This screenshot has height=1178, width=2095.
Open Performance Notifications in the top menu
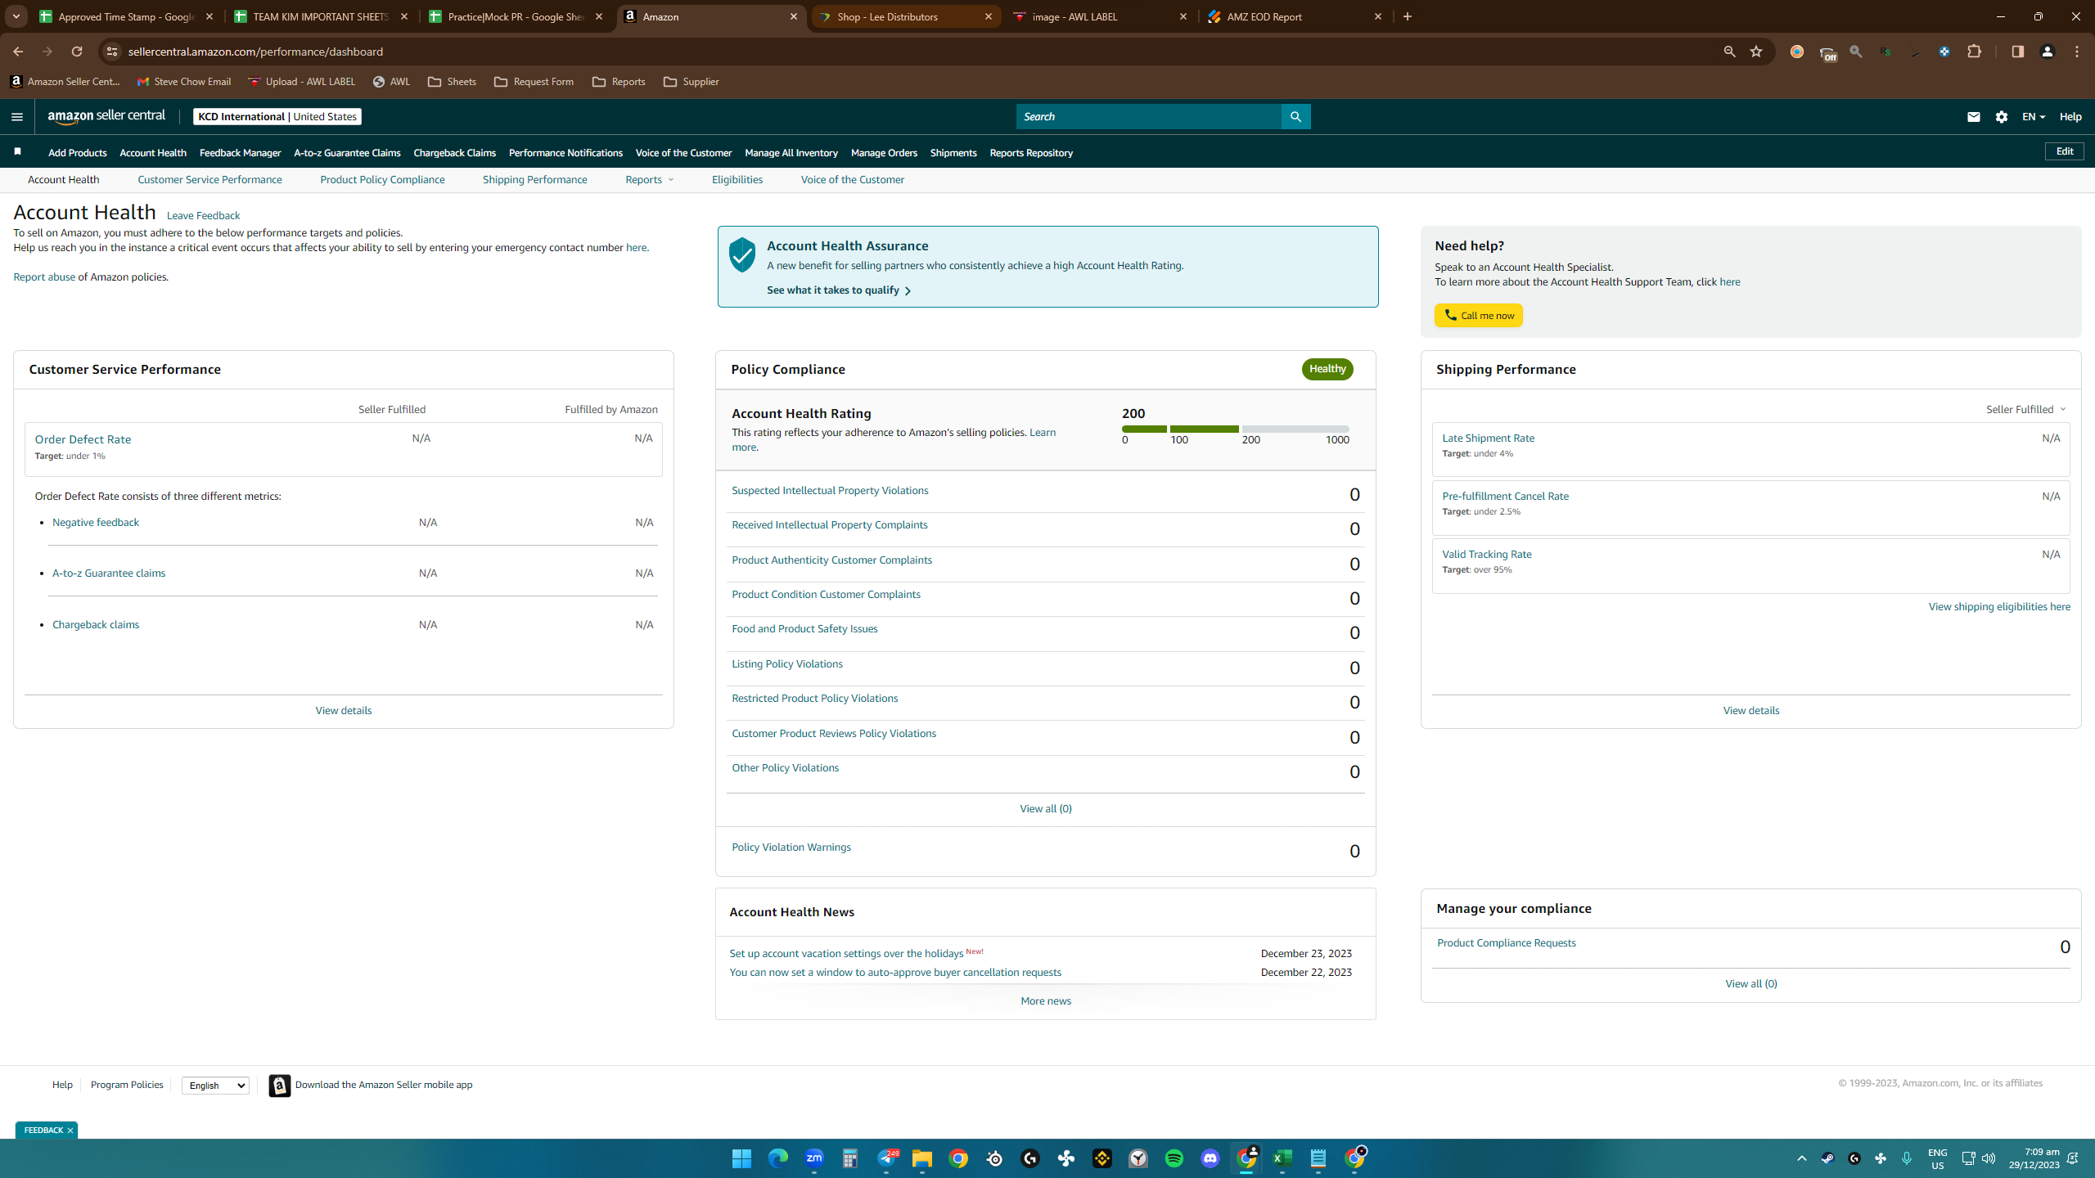coord(565,153)
